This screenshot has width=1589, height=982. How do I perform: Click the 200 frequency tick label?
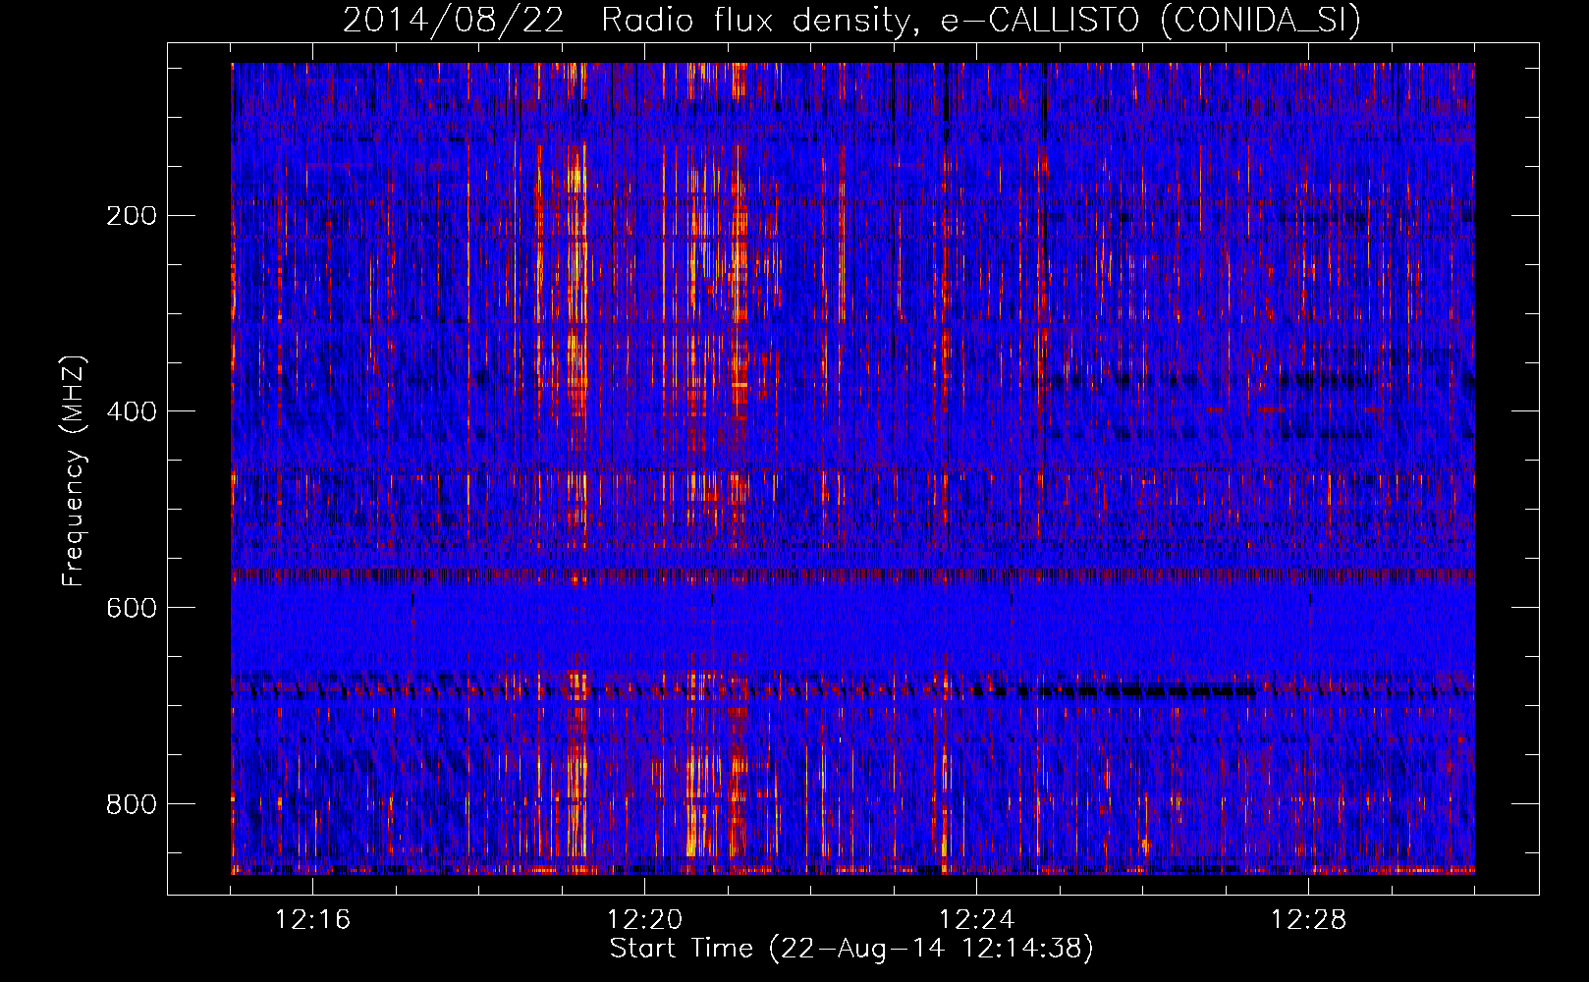click(x=132, y=215)
